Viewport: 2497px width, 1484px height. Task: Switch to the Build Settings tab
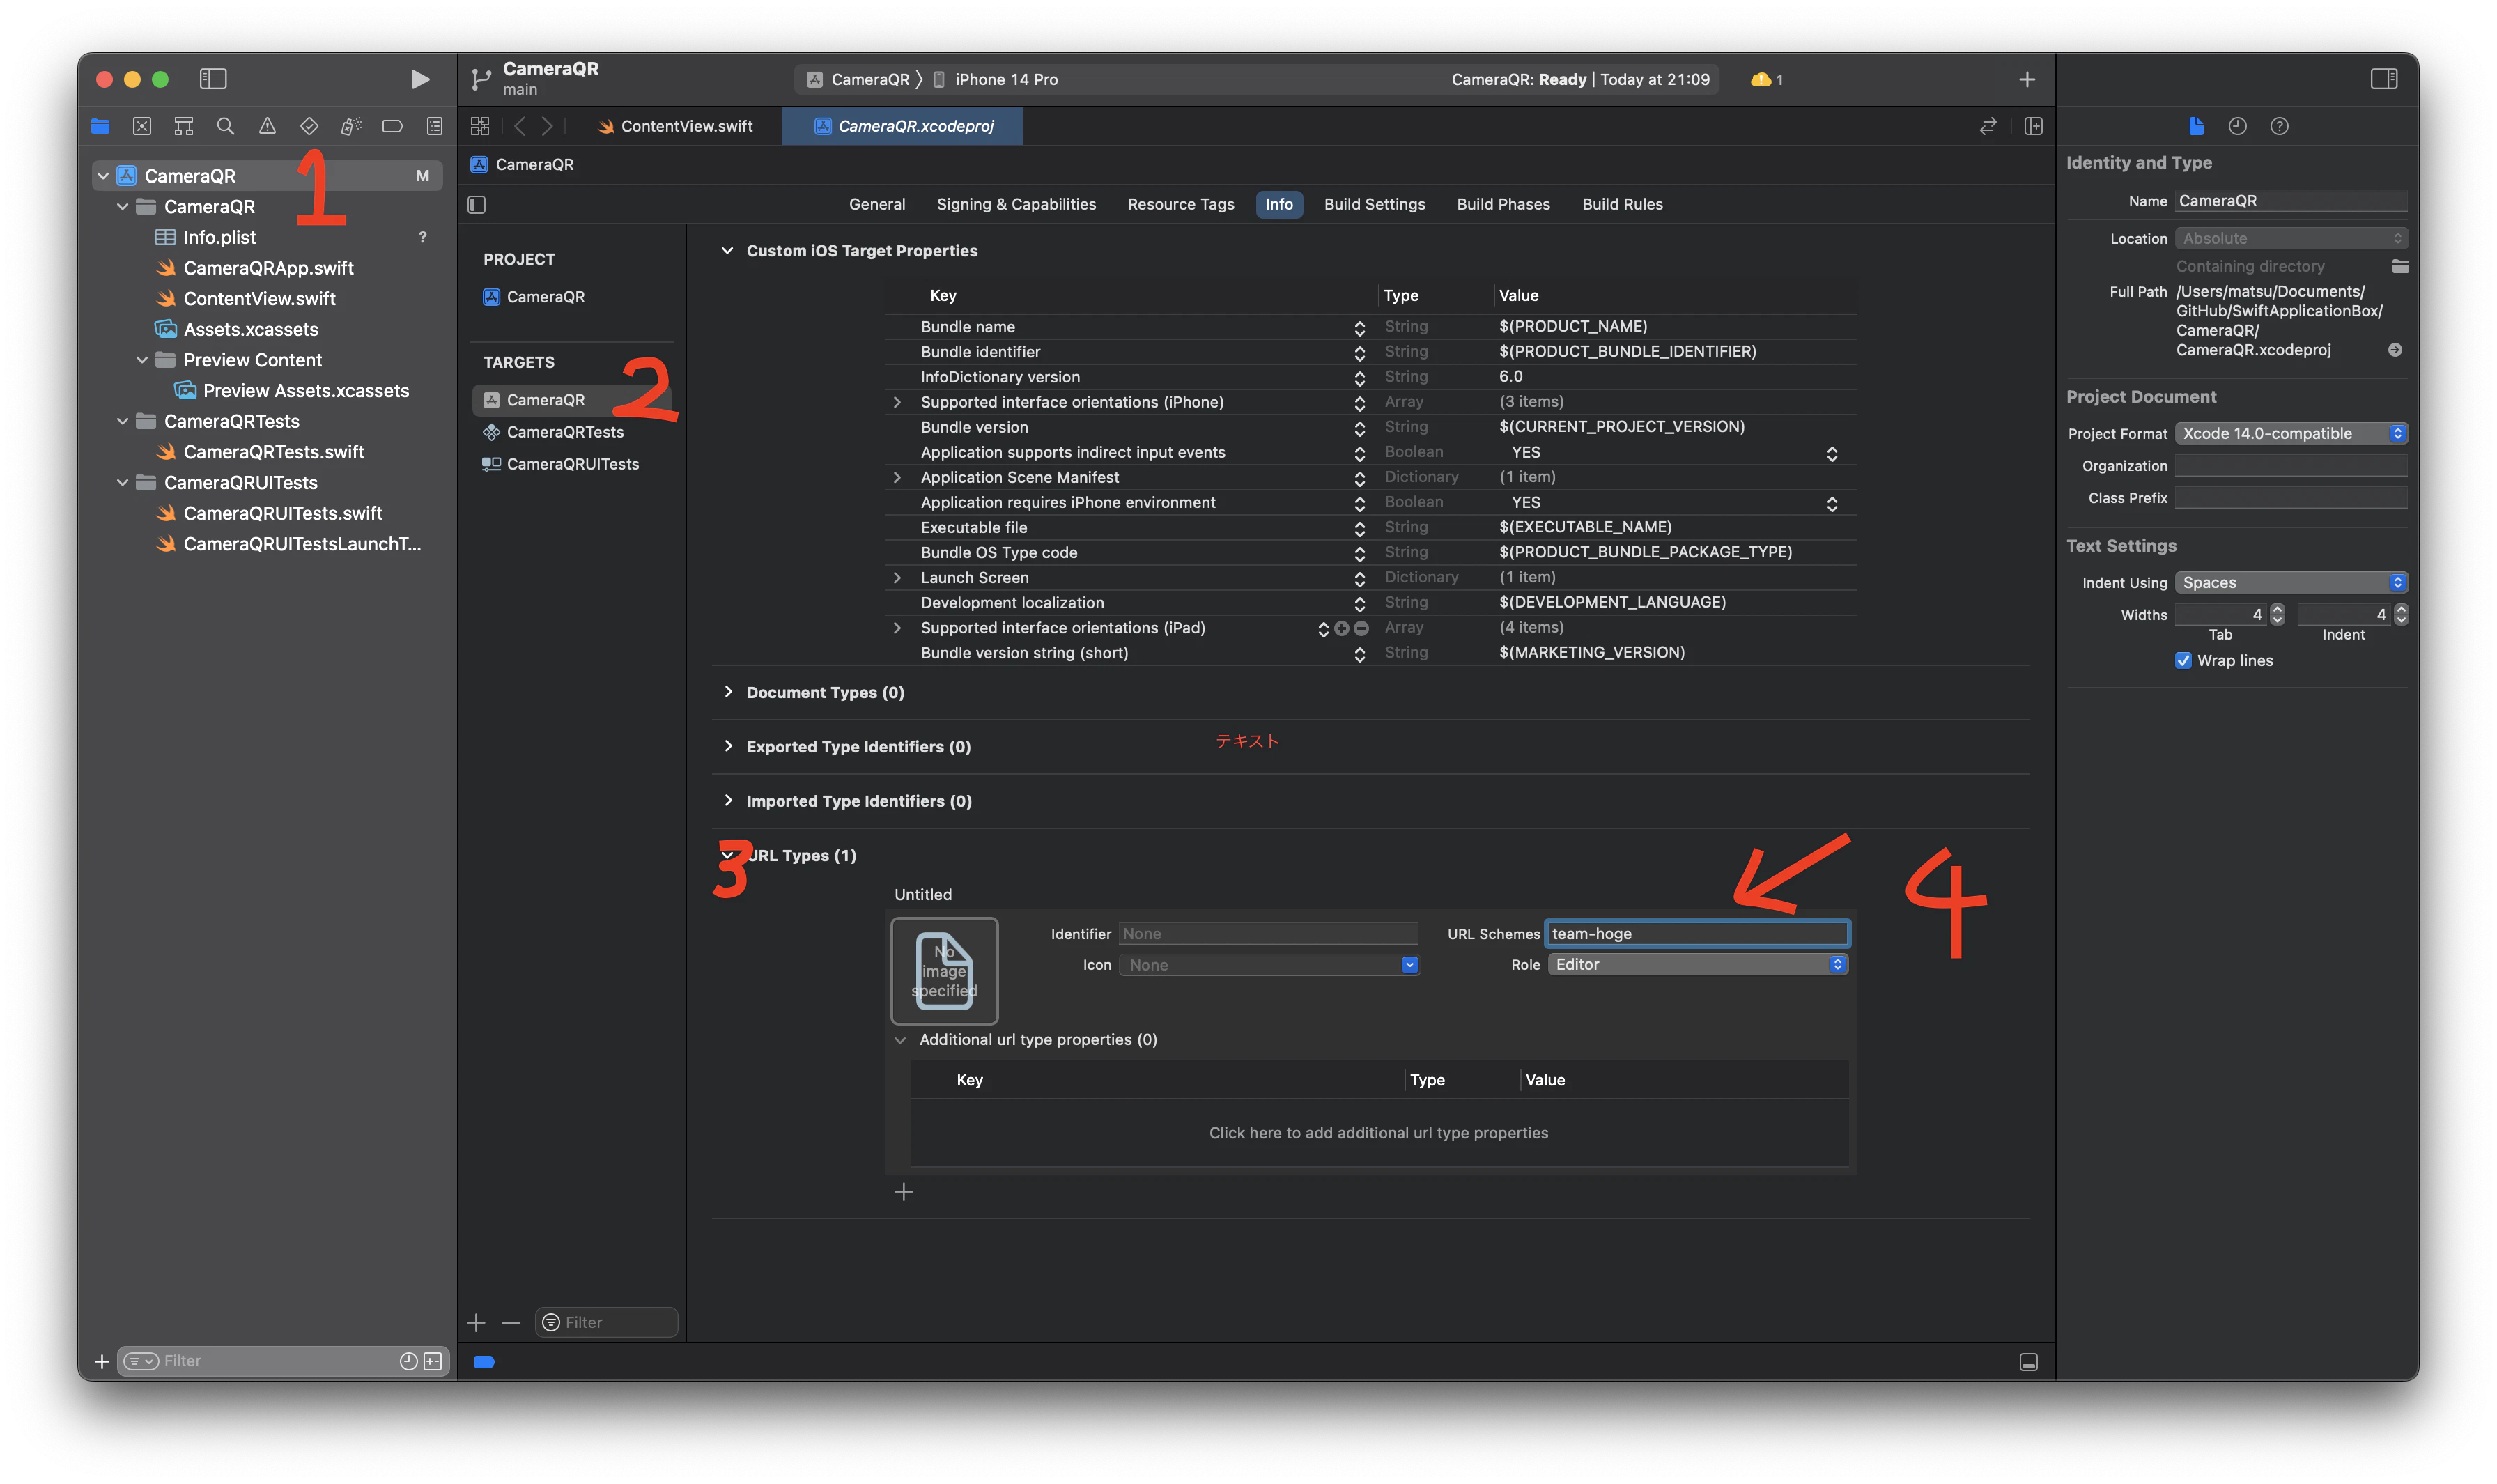tap(1374, 204)
